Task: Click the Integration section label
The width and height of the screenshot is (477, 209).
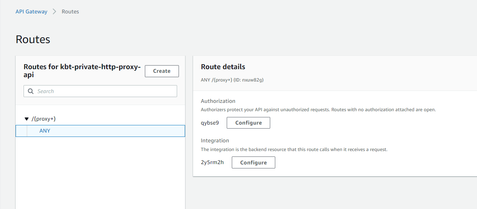Action: [215, 141]
